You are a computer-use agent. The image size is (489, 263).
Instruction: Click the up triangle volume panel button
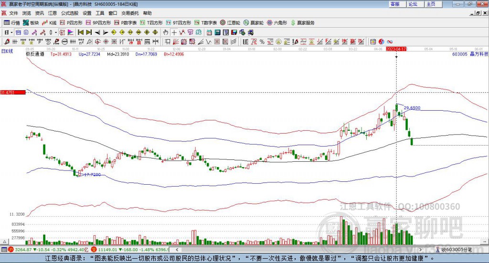(4, 242)
